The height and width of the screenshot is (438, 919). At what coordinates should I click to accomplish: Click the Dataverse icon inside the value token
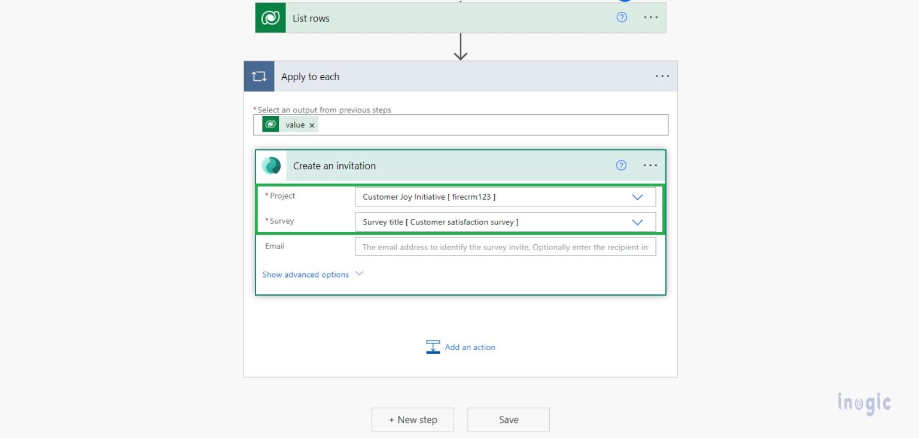coord(270,124)
